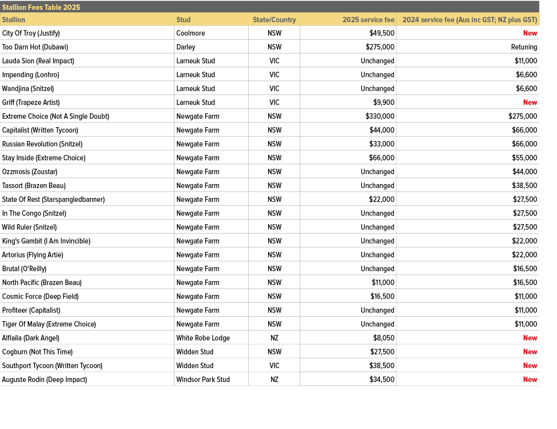
Task: Select Lauda Sion's $11,000 2024 fee
Action: pos(525,61)
